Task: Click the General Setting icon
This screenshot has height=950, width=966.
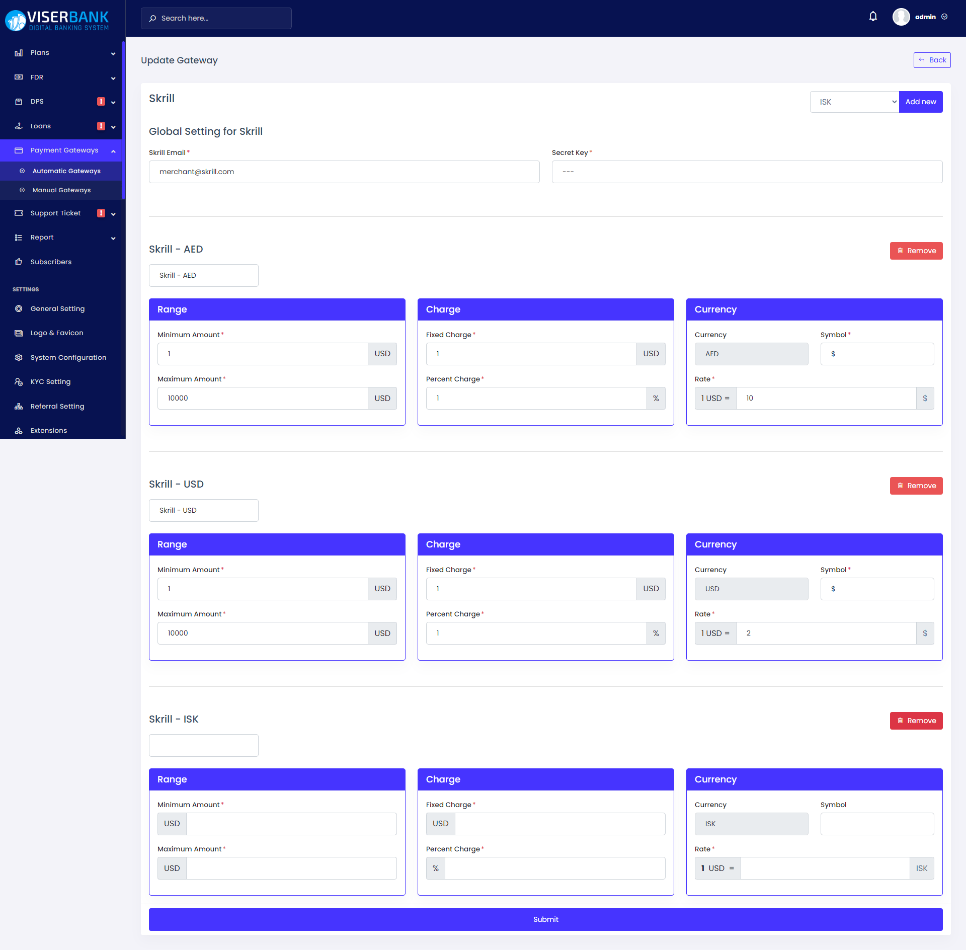Action: pos(19,308)
